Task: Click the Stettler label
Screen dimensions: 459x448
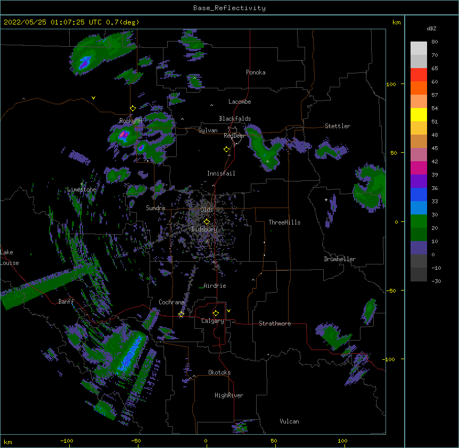Action: tap(337, 126)
